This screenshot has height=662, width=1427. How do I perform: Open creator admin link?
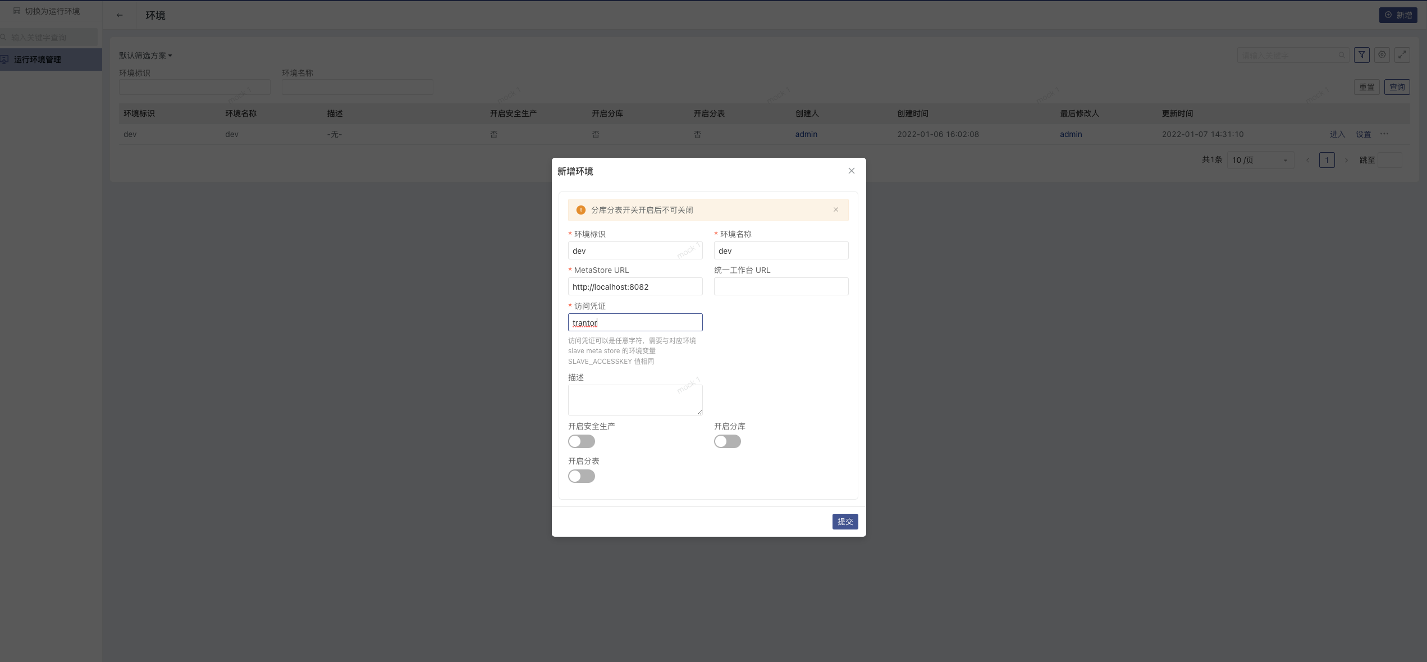(x=806, y=134)
